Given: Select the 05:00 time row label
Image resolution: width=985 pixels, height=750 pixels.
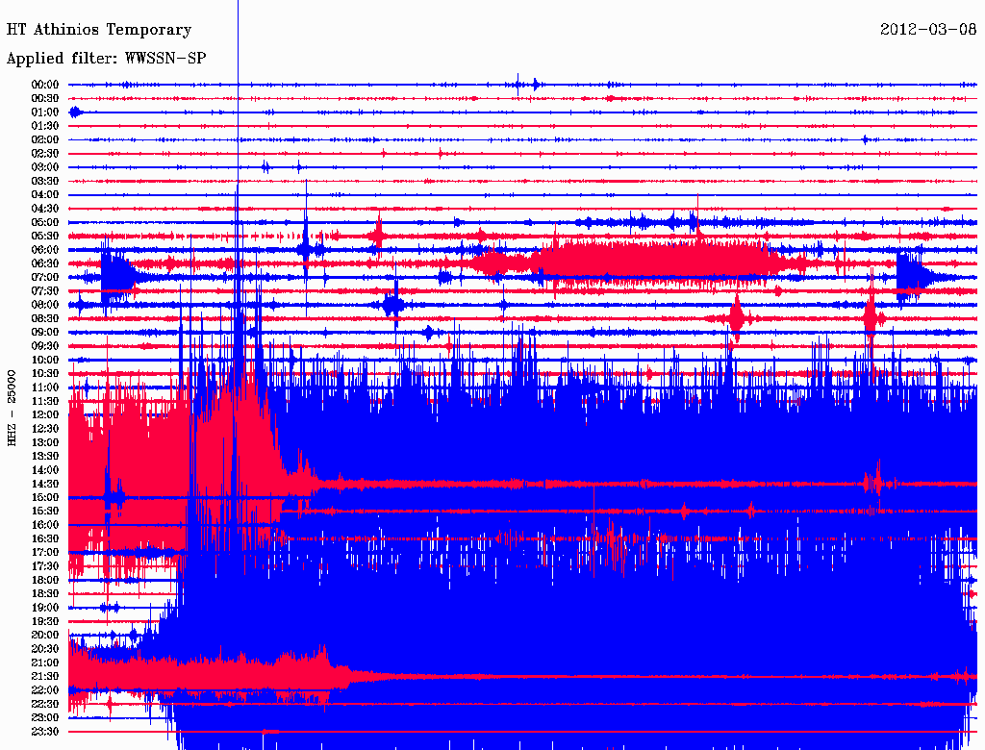Looking at the screenshot, I should click(45, 222).
